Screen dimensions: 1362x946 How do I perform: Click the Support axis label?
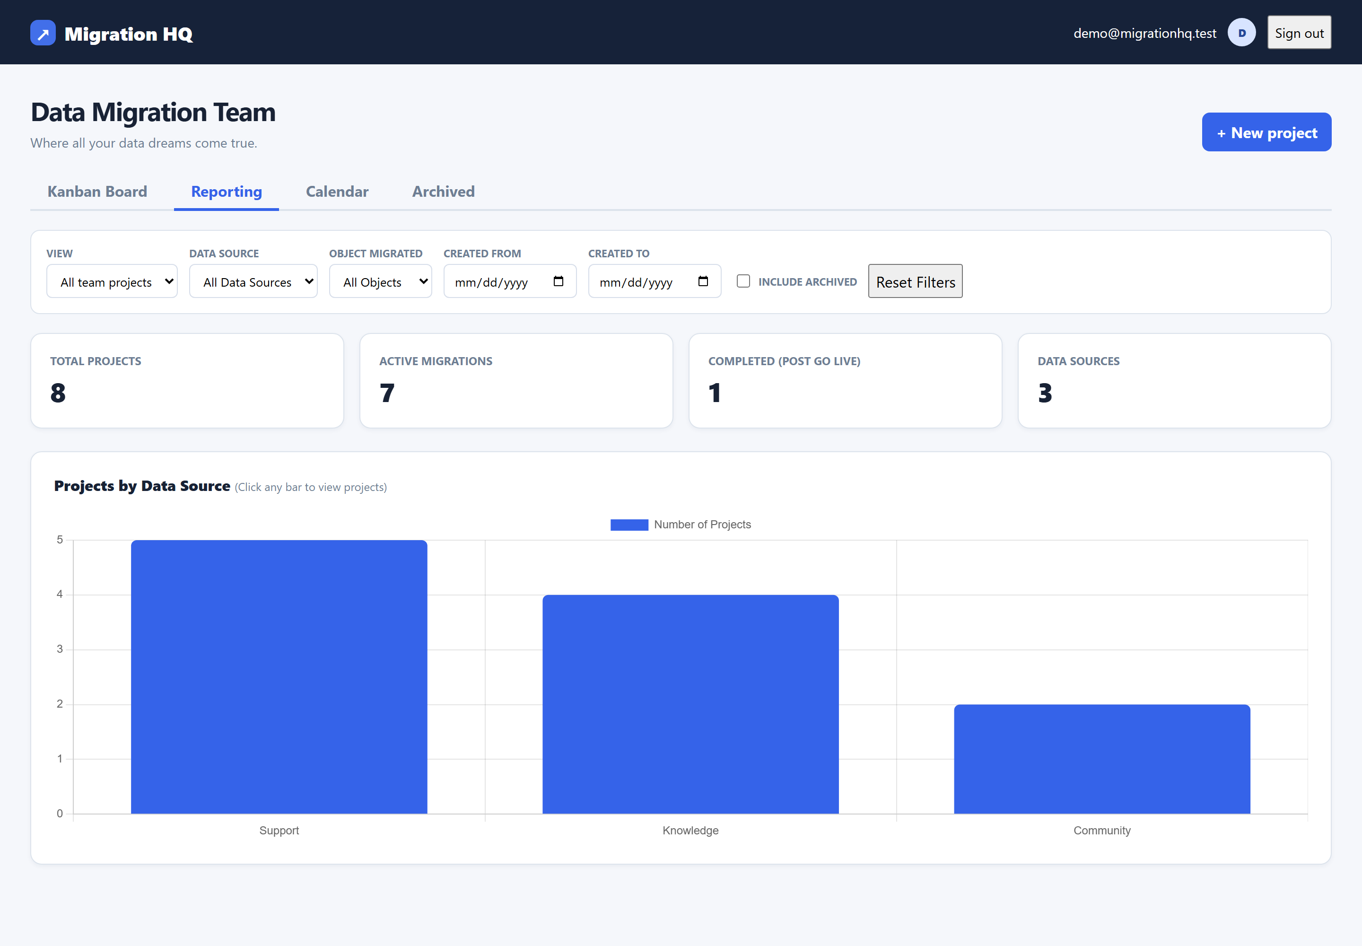coord(279,831)
